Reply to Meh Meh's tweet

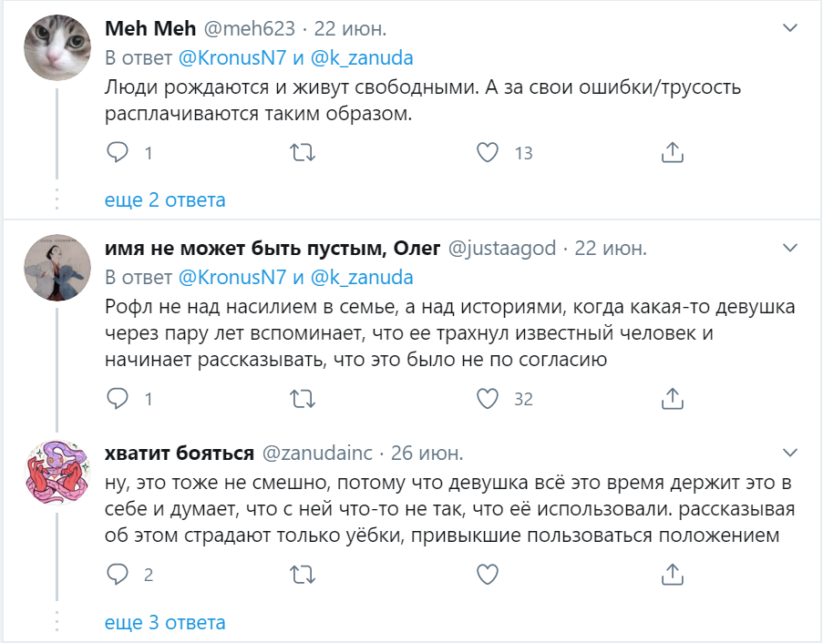[x=118, y=152]
